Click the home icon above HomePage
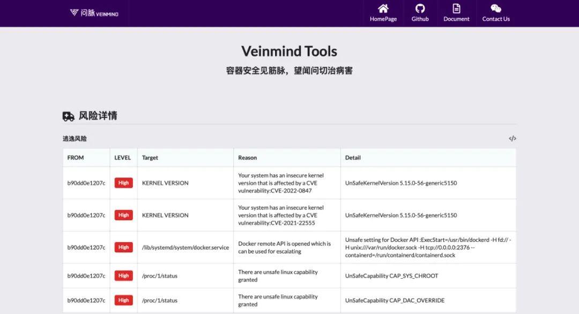 pos(383,9)
